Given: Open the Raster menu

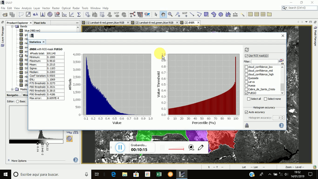Looking at the screenshot, I should point(56,8).
